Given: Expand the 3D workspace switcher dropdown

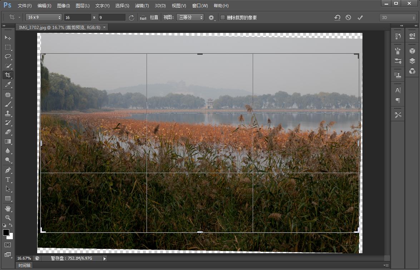Looking at the screenshot, I should (x=397, y=18).
